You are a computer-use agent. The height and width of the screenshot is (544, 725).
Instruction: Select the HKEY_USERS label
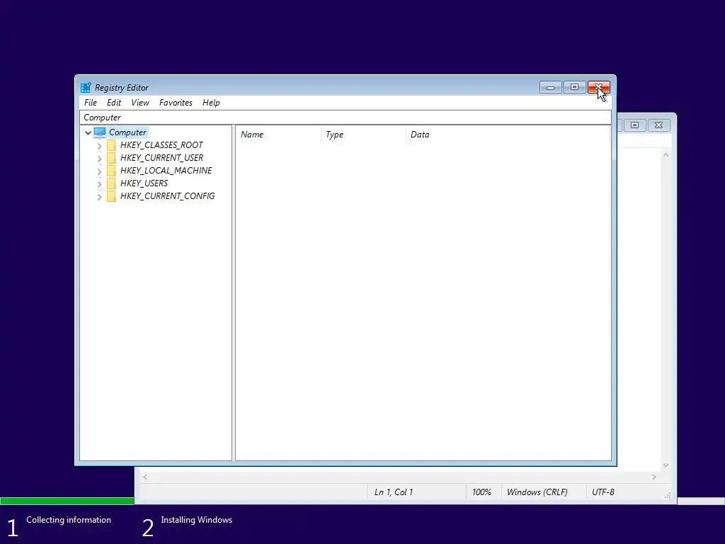(x=144, y=183)
